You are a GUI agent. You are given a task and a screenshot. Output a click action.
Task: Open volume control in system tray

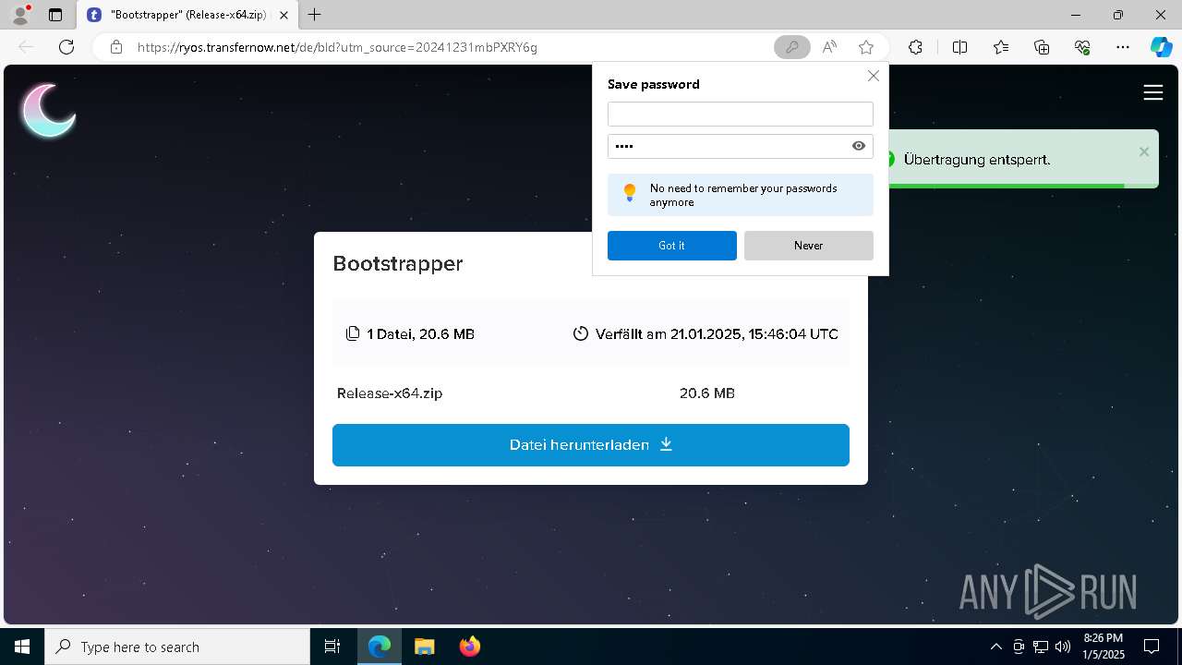click(x=1063, y=647)
